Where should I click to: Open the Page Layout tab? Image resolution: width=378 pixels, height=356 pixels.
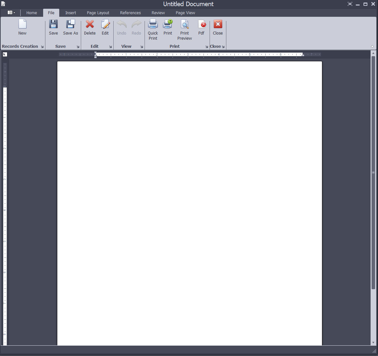coord(98,13)
